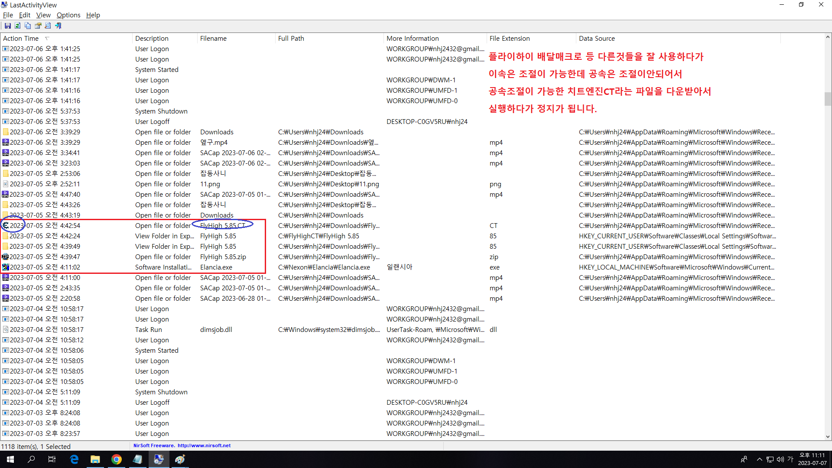Click the Refresh toolbar icon
Viewport: 832px width, 468px height.
[x=18, y=26]
